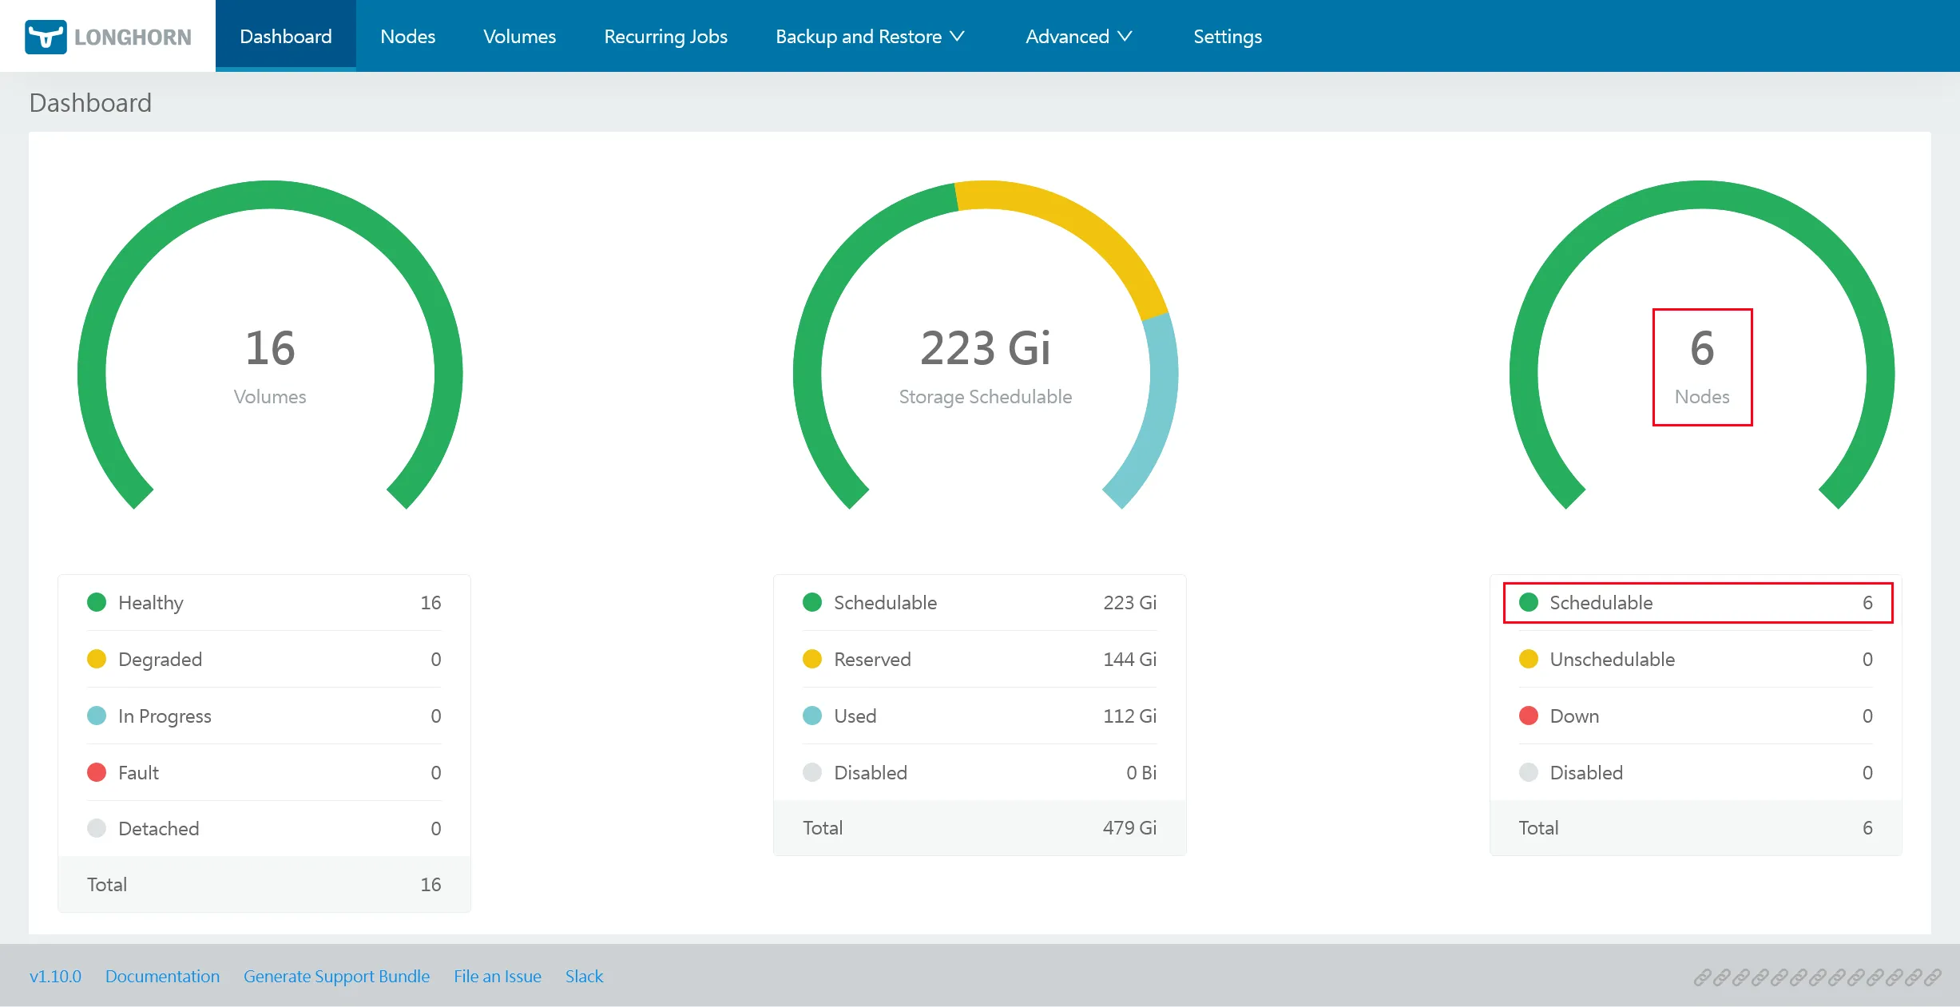Expand the Backup and Restore menu
Screen dimensions: 1960x1007
[859, 37]
